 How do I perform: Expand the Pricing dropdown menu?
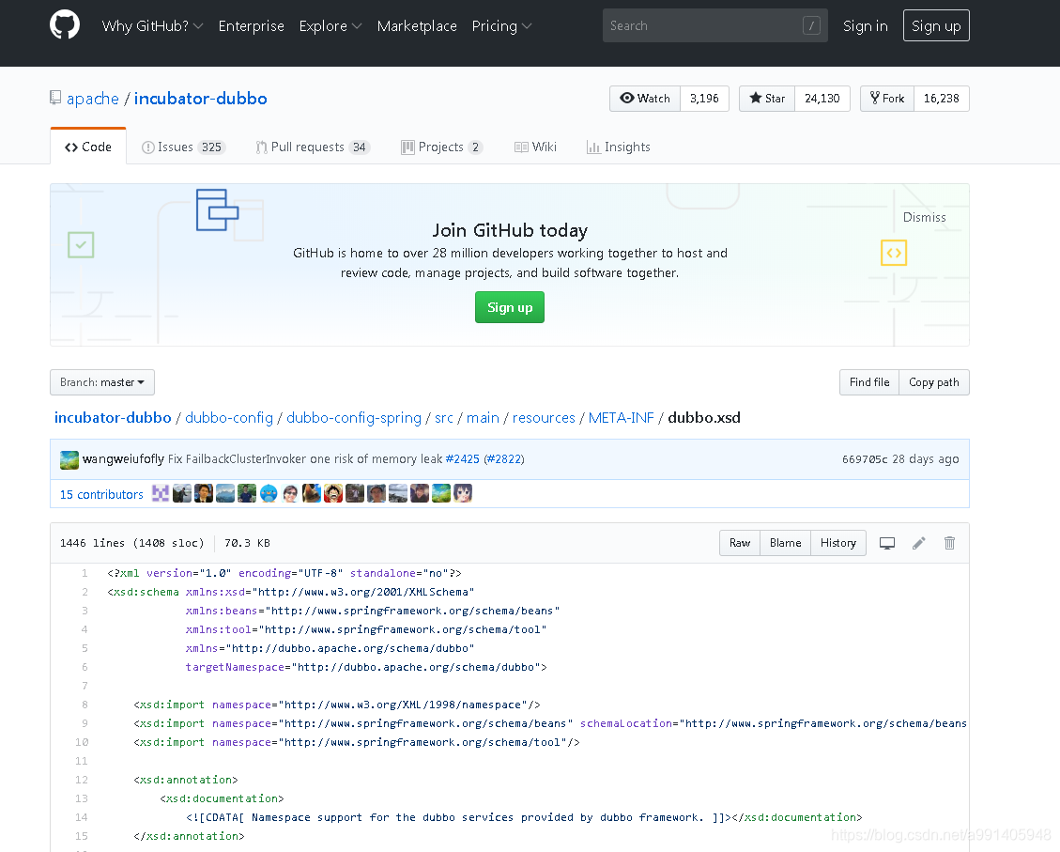click(501, 25)
